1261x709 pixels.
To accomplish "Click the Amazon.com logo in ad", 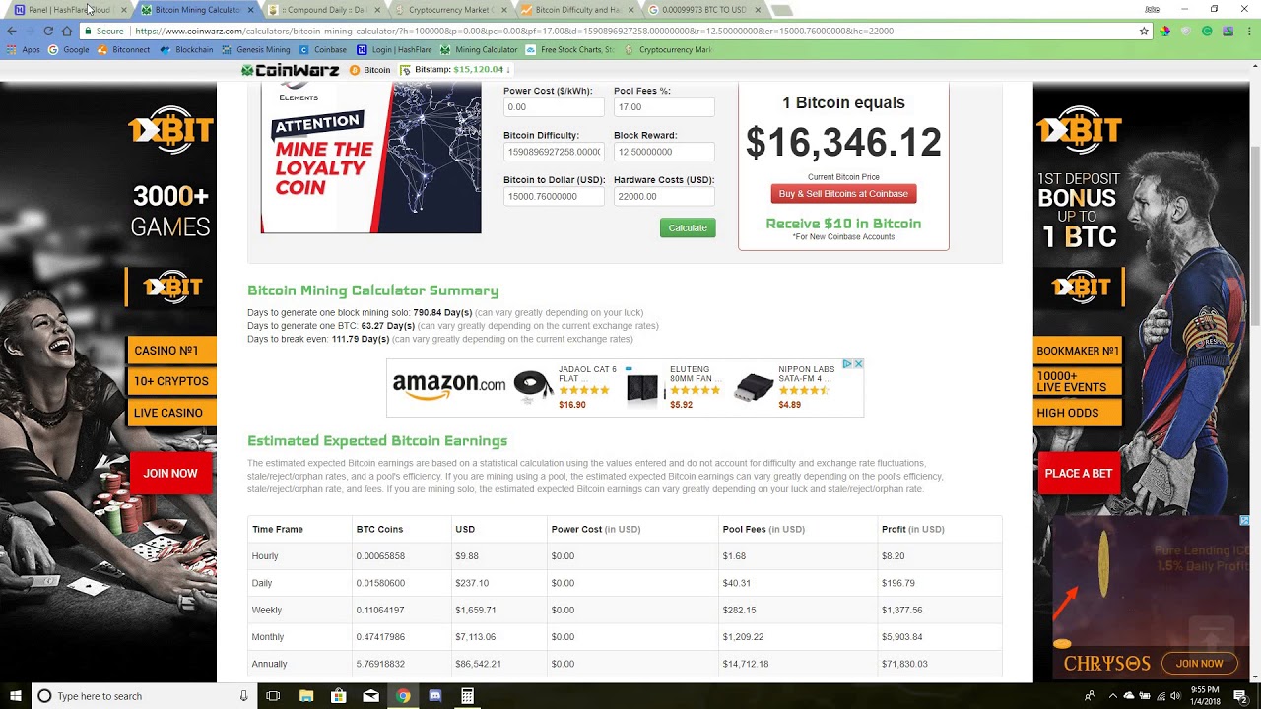I will pyautogui.click(x=449, y=385).
